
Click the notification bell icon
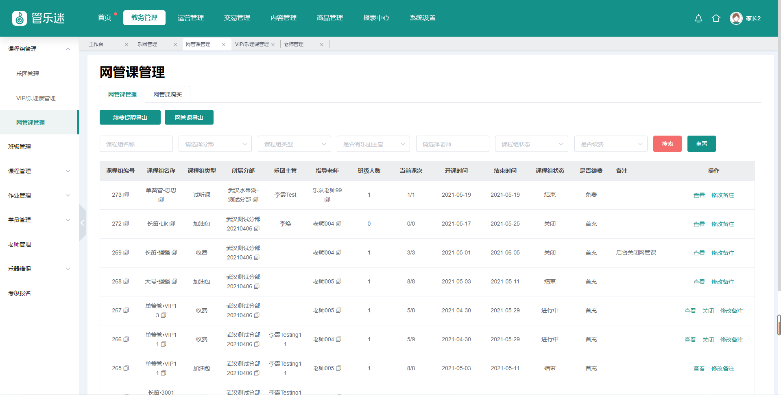coord(698,18)
